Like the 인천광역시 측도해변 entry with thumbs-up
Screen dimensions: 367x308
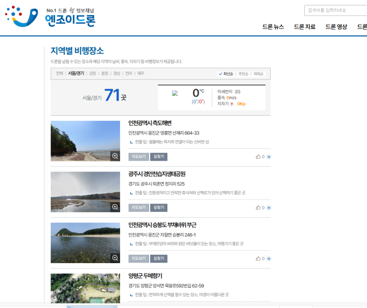click(258, 157)
